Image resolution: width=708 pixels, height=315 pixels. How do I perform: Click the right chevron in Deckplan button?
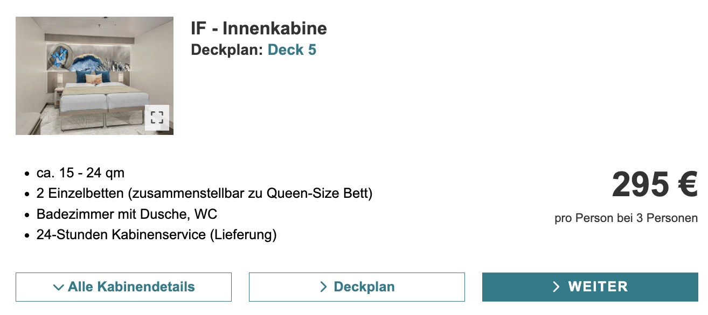(323, 287)
